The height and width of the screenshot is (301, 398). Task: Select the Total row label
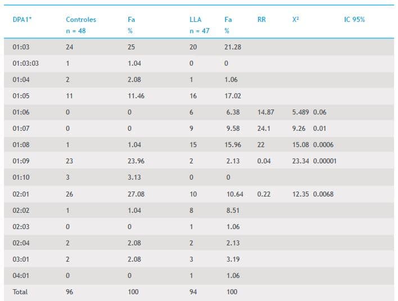[x=20, y=292]
